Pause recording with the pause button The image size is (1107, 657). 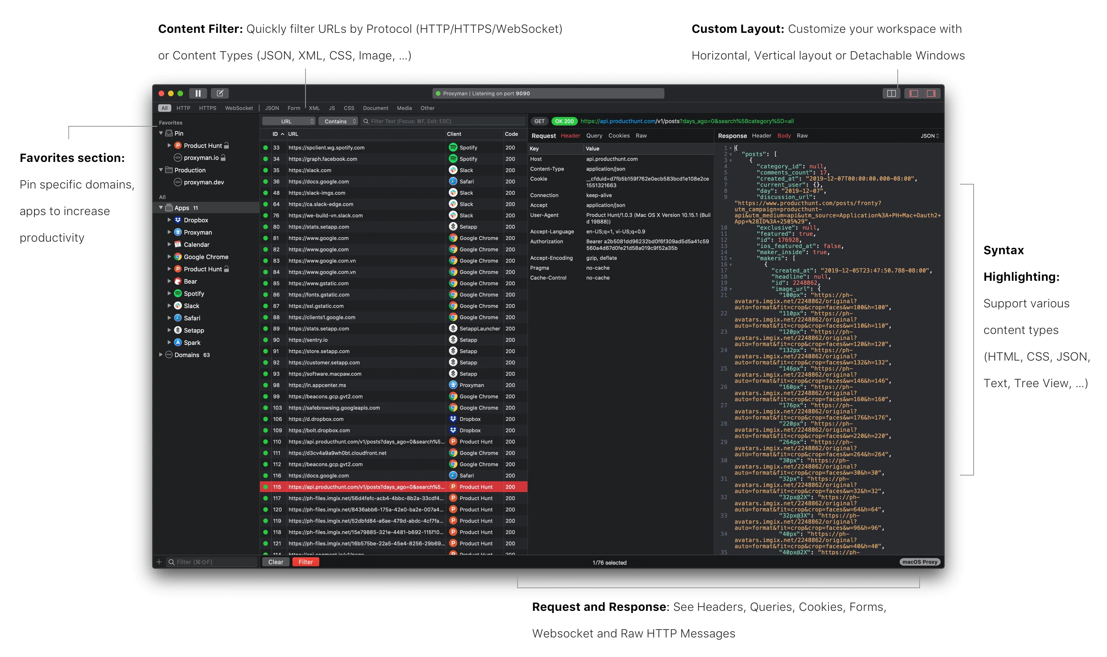[198, 93]
